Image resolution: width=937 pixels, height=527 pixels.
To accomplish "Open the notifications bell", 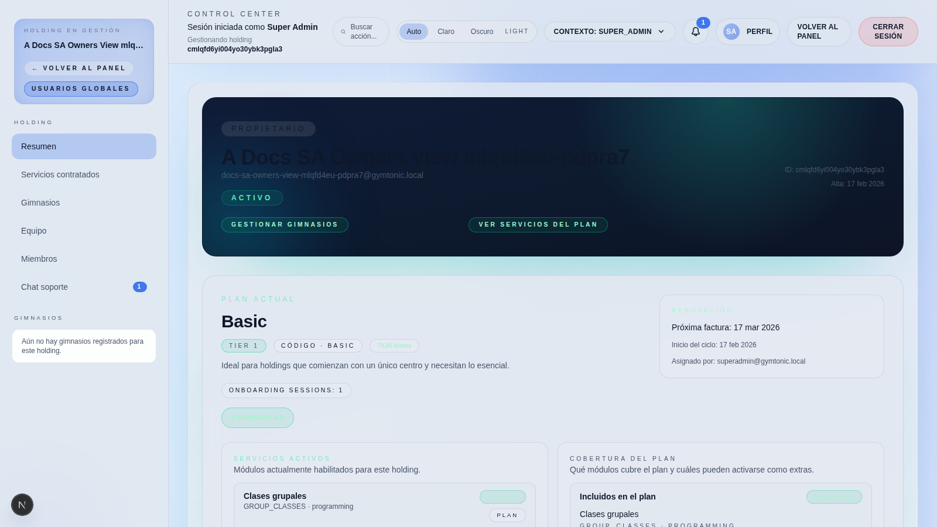I will (x=695, y=32).
